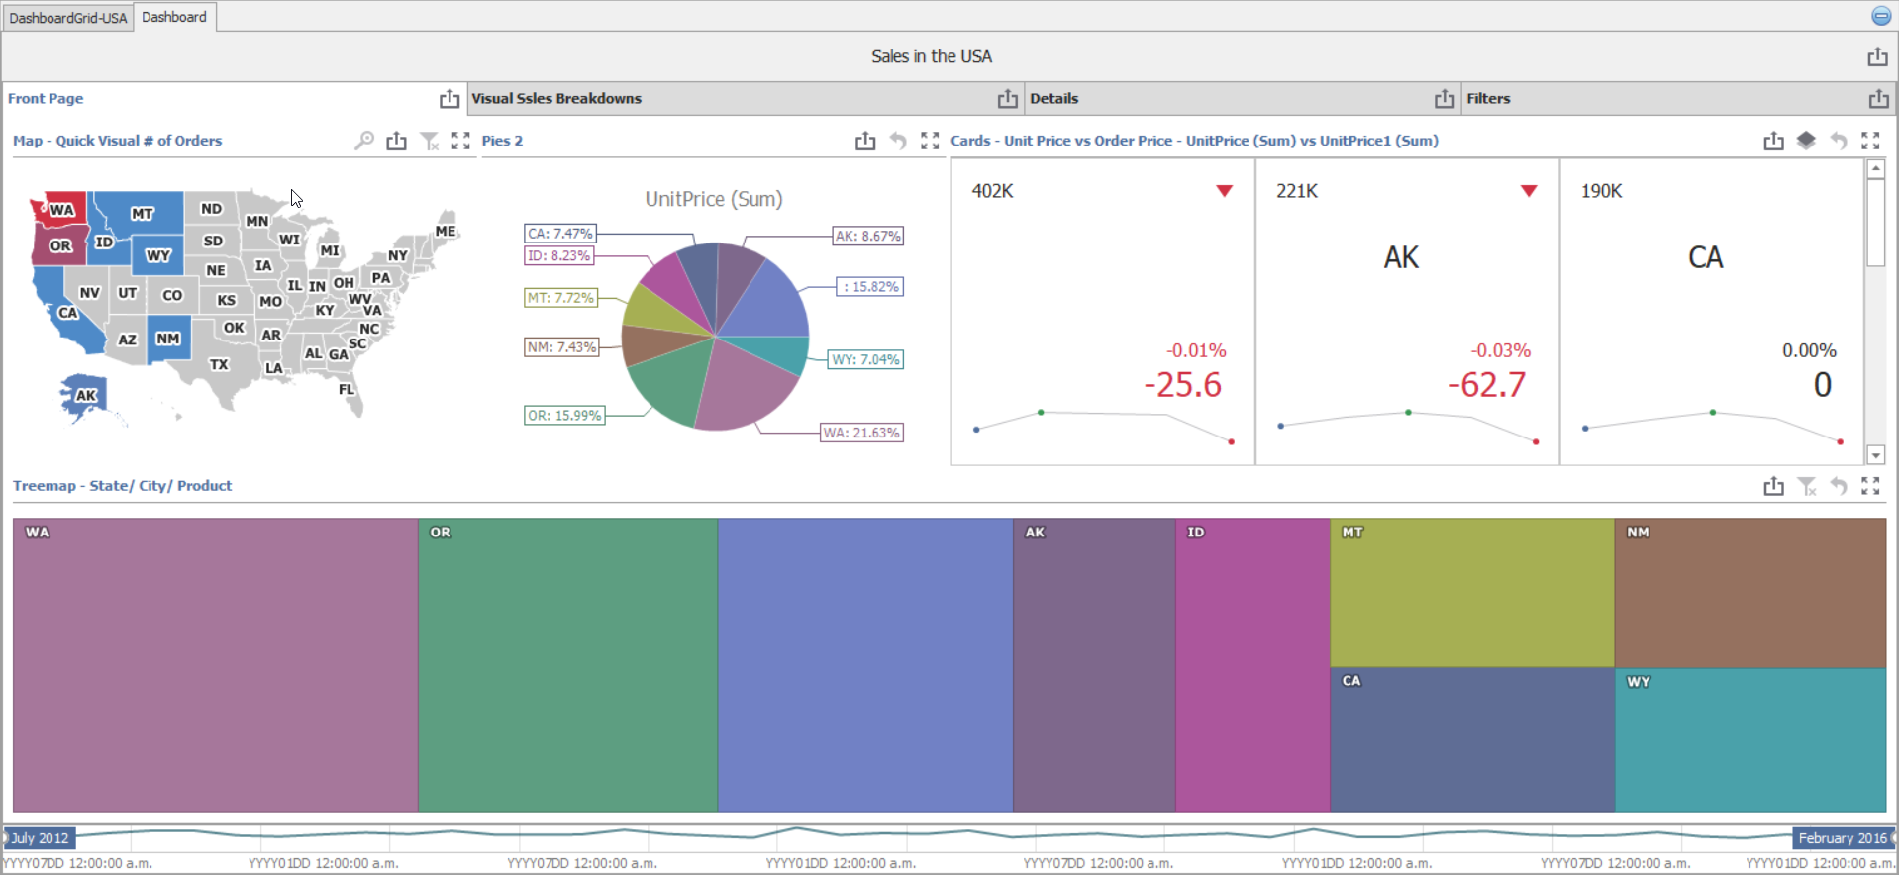Click the map search magnifier icon
The width and height of the screenshot is (1899, 875).
pos(364,141)
